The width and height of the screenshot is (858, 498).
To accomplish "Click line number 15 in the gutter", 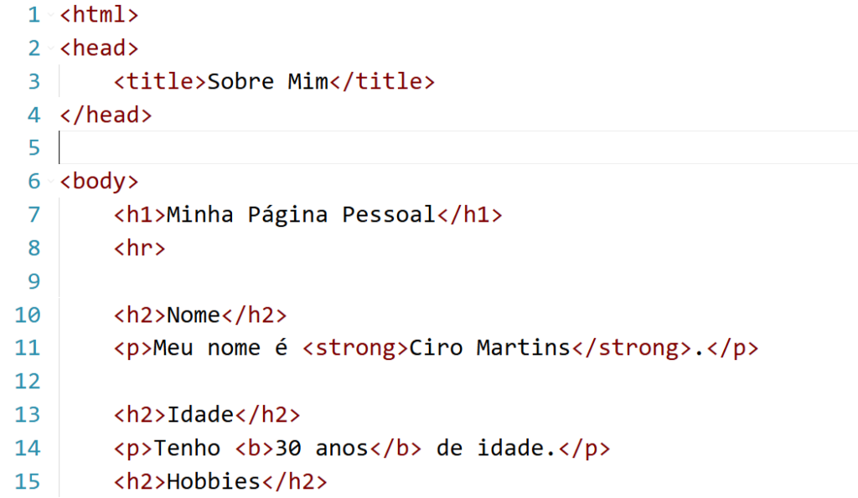I will point(28,481).
